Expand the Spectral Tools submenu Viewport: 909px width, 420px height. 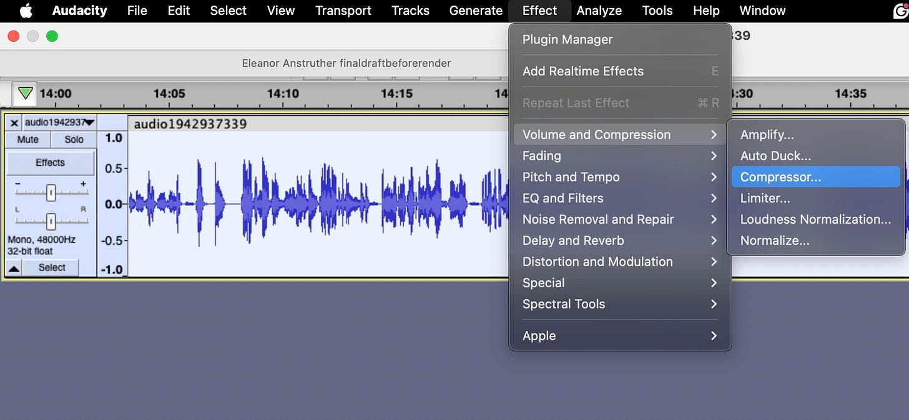point(620,304)
